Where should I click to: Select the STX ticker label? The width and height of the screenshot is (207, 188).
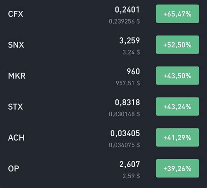15,107
